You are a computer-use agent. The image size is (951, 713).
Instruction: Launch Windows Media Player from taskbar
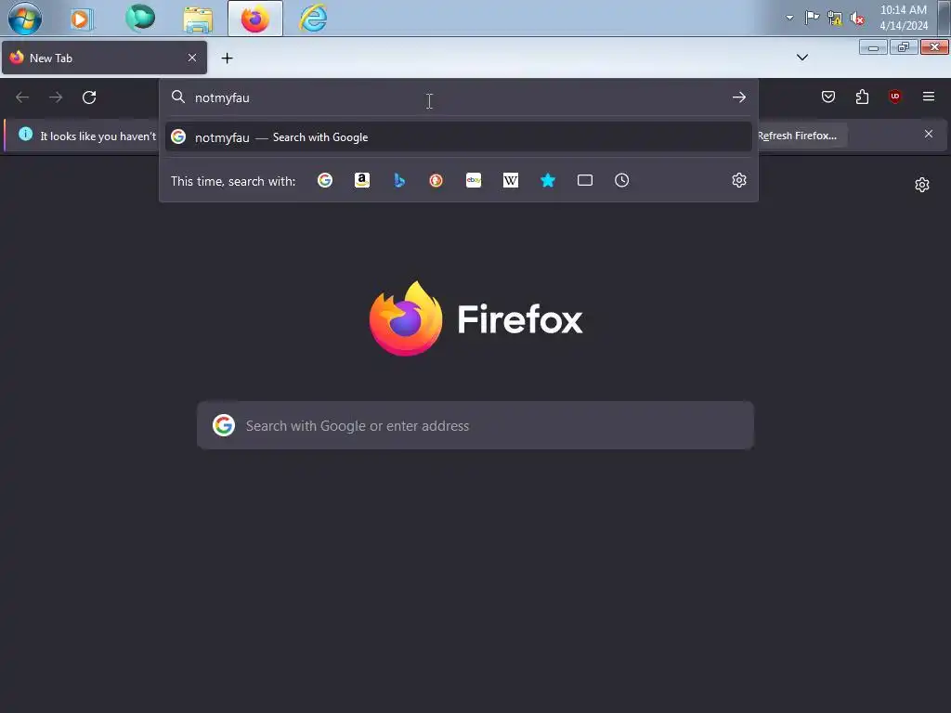point(81,19)
